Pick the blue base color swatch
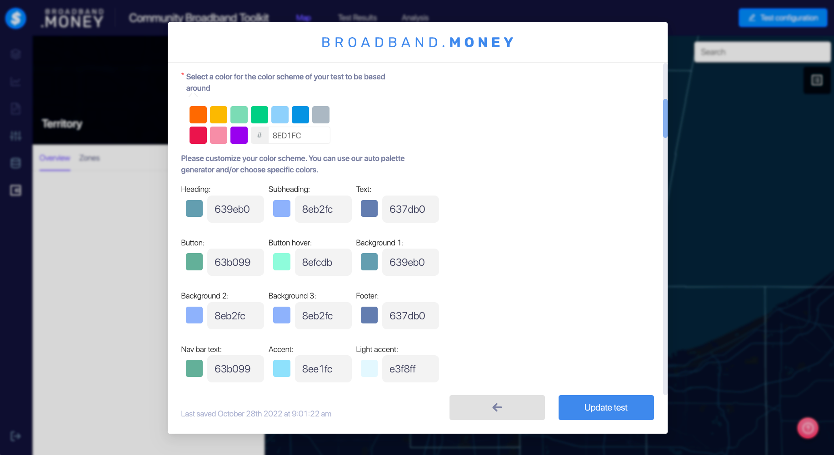The width and height of the screenshot is (834, 455). 300,115
